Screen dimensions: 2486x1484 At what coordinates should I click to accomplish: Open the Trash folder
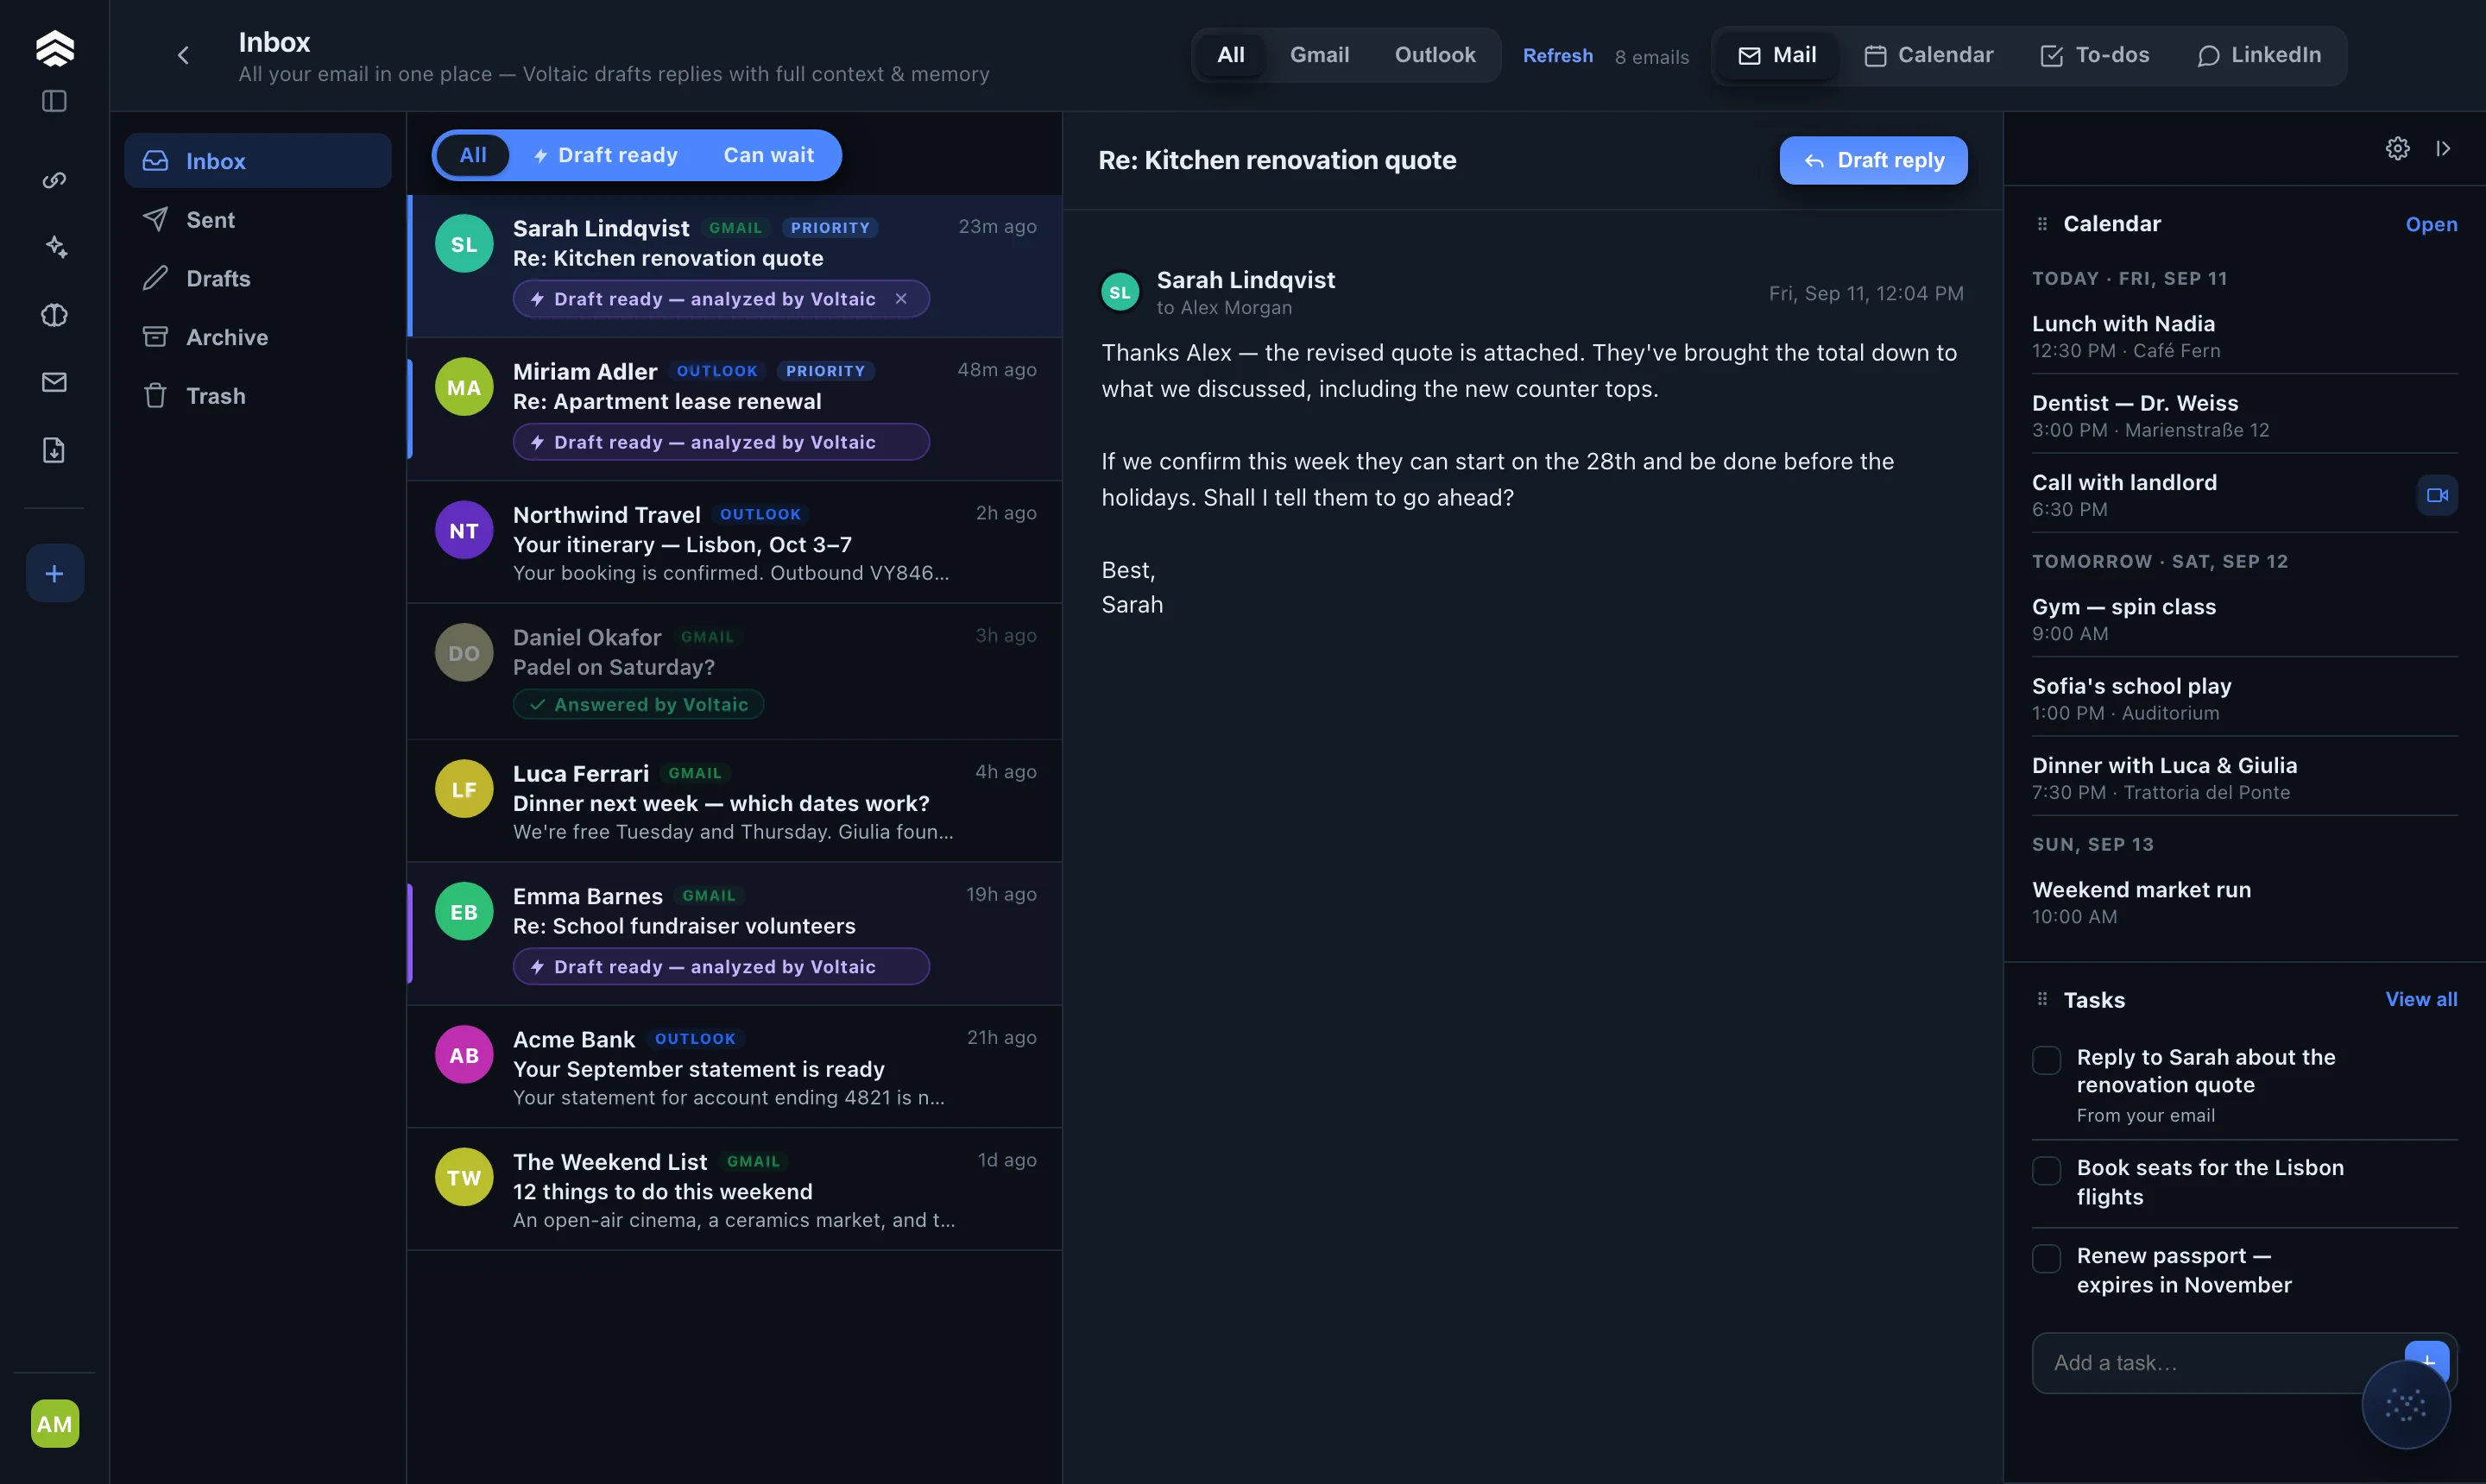tap(258, 396)
